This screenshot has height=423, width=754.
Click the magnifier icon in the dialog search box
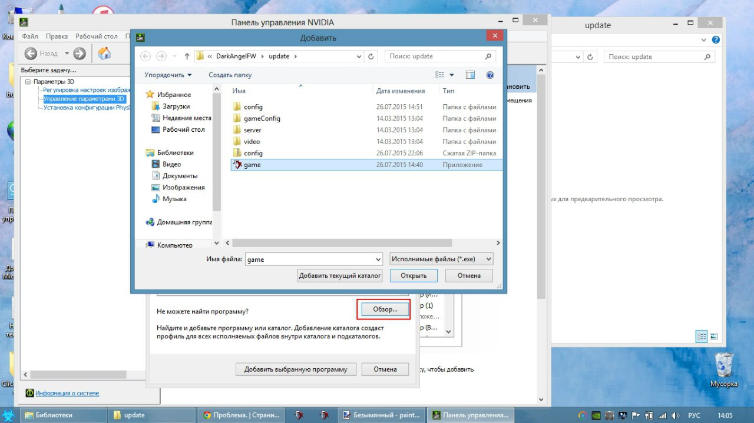pos(488,56)
